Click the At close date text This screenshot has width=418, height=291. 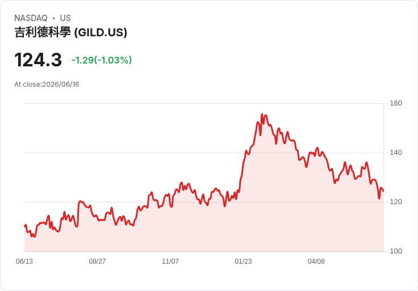tap(47, 85)
